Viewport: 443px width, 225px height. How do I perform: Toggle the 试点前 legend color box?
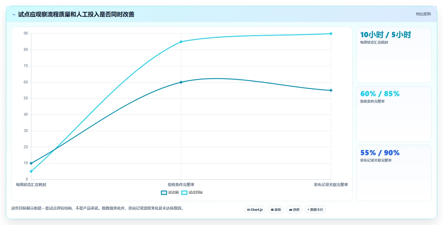(164, 192)
